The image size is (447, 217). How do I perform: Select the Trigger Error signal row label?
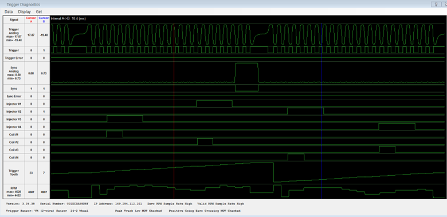(14, 58)
